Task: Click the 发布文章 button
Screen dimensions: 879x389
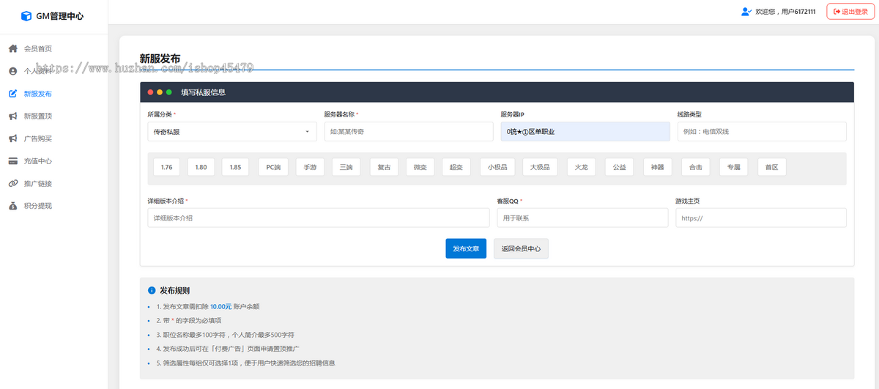Action: click(466, 248)
